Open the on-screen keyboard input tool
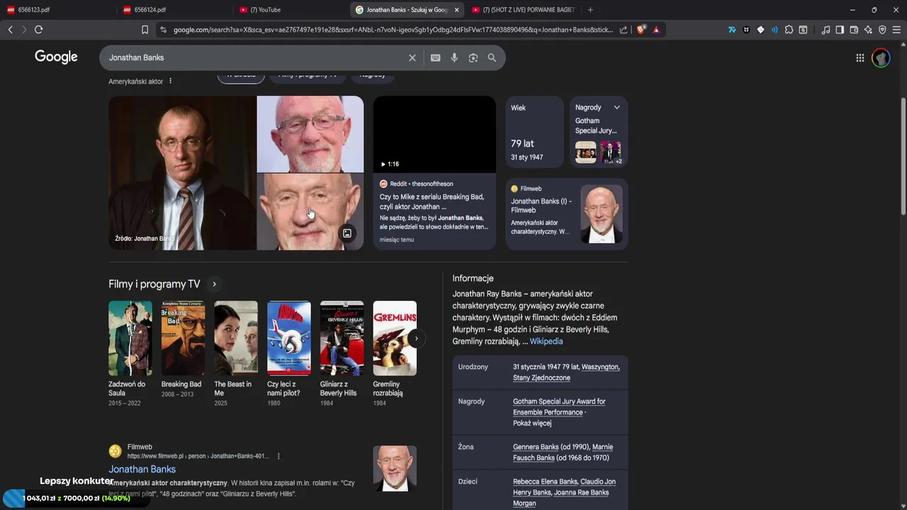Screen dimensions: 907x510 pos(435,57)
